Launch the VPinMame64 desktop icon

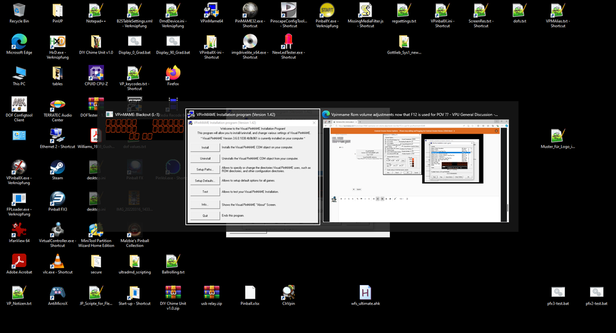pos(211,10)
